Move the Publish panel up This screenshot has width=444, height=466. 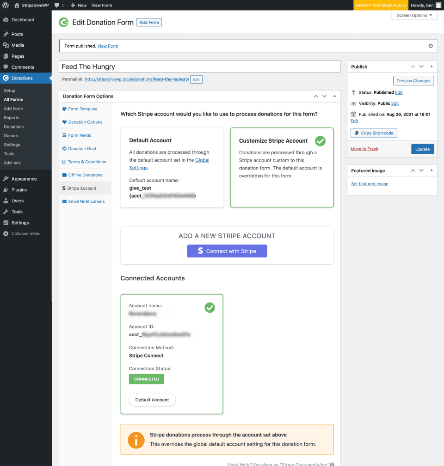(413, 67)
